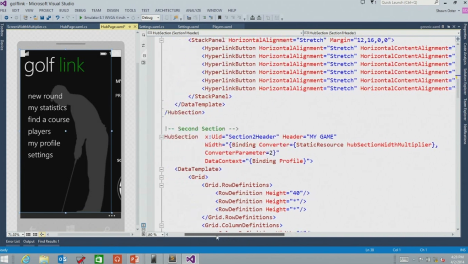Collapse the StackPanel outlining region

point(161,40)
